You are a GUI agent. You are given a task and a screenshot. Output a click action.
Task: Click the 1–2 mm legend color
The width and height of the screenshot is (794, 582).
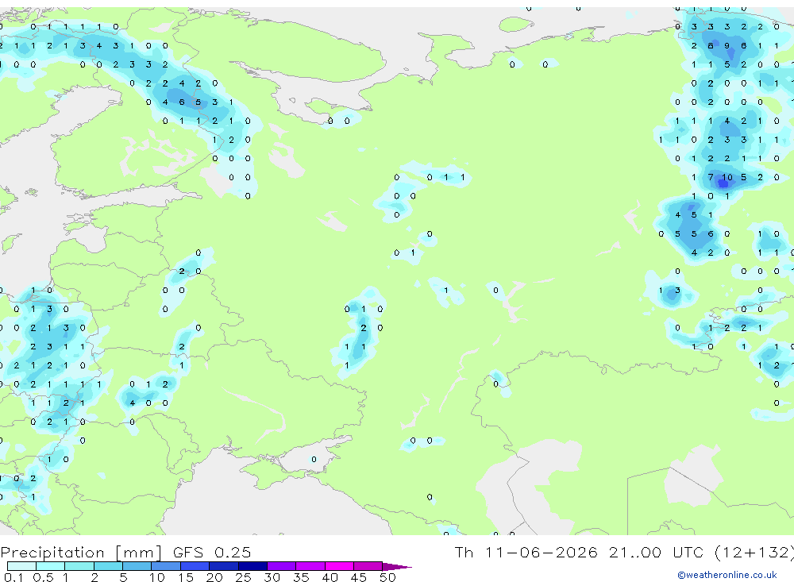click(79, 566)
